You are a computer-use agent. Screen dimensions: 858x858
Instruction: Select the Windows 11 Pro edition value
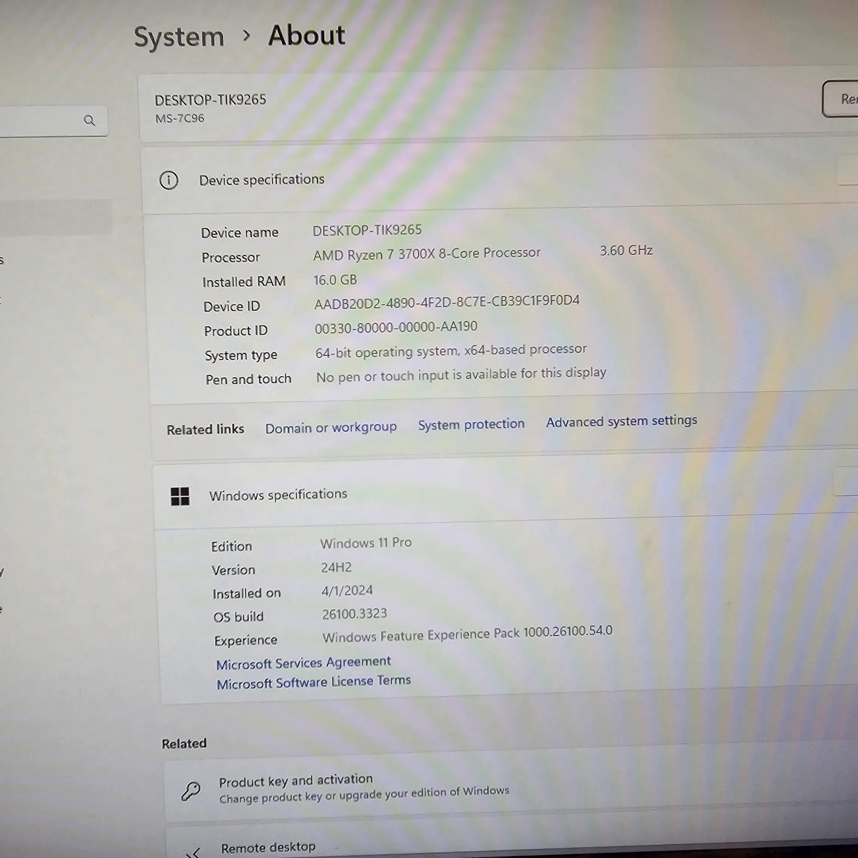click(366, 543)
